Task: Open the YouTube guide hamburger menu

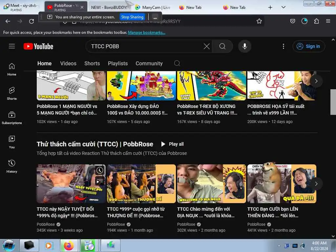Action: [12, 46]
